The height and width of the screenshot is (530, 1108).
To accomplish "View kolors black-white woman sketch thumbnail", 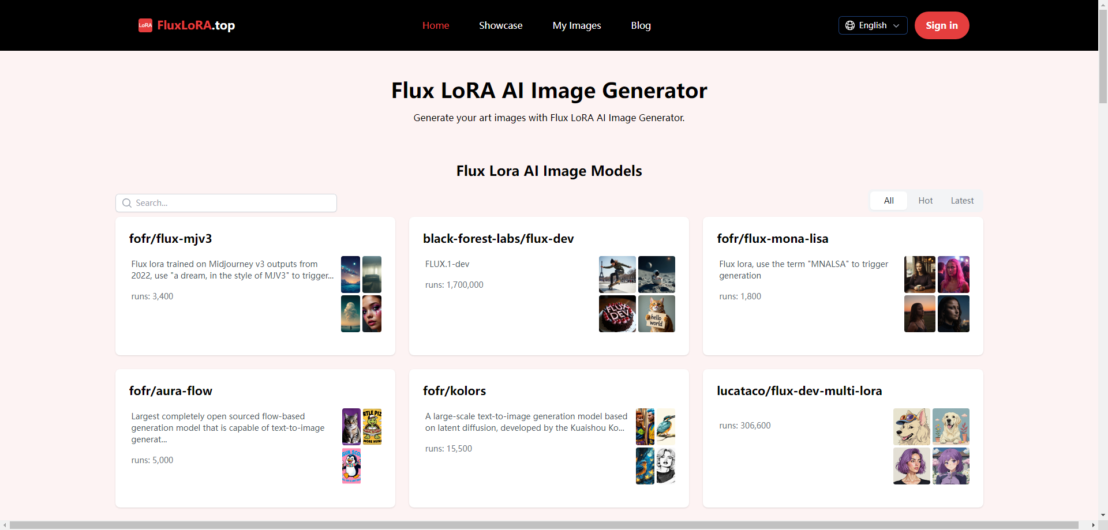I will [666, 466].
